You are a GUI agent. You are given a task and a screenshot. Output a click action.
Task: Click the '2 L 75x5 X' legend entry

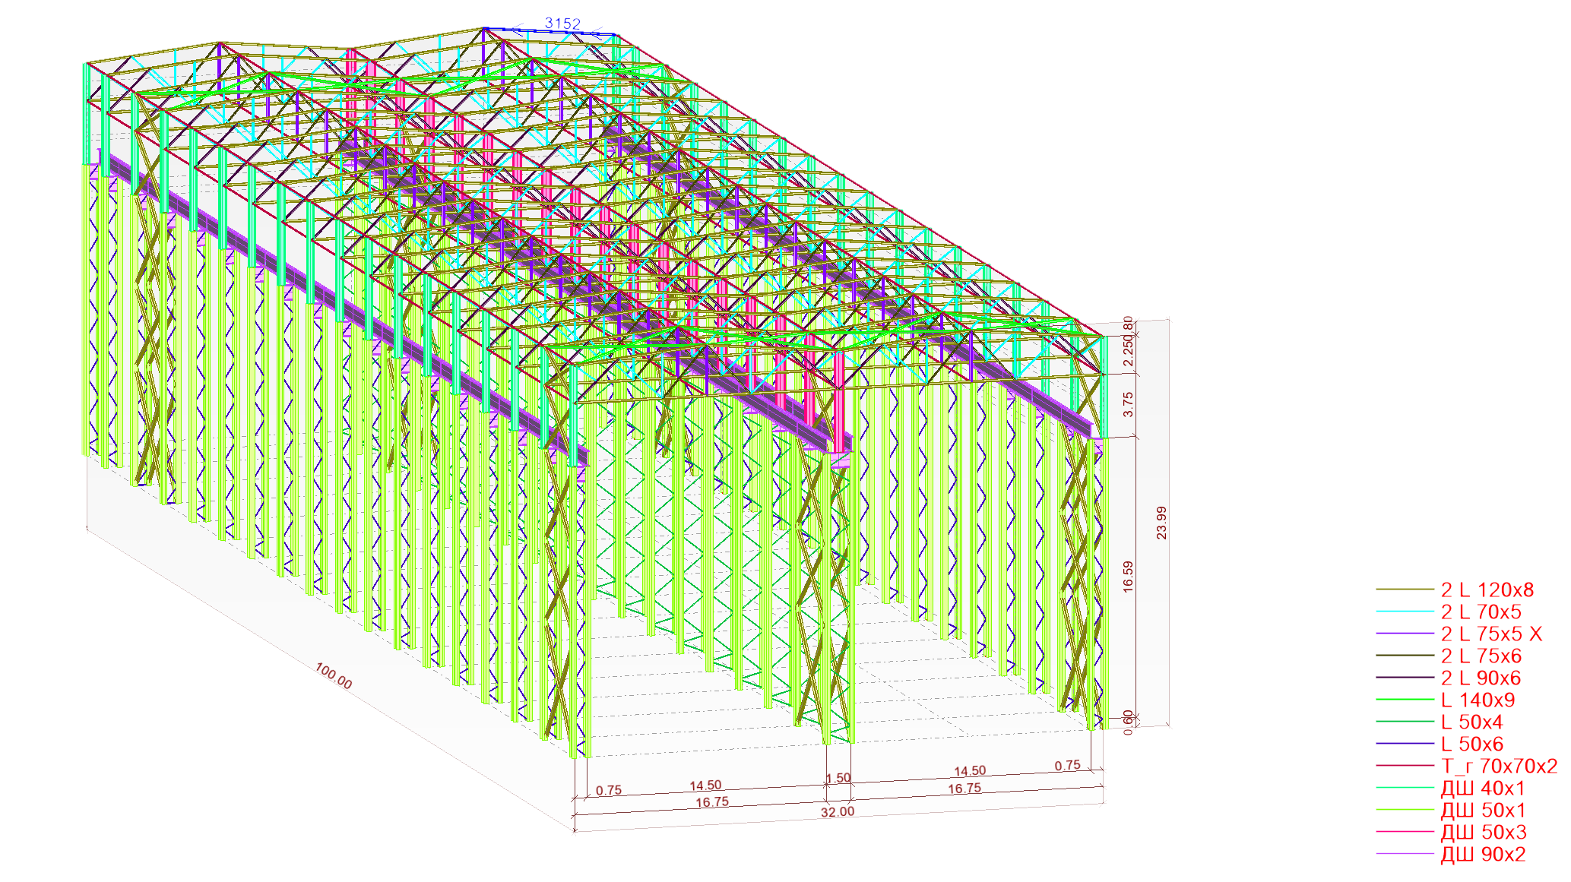point(1490,634)
